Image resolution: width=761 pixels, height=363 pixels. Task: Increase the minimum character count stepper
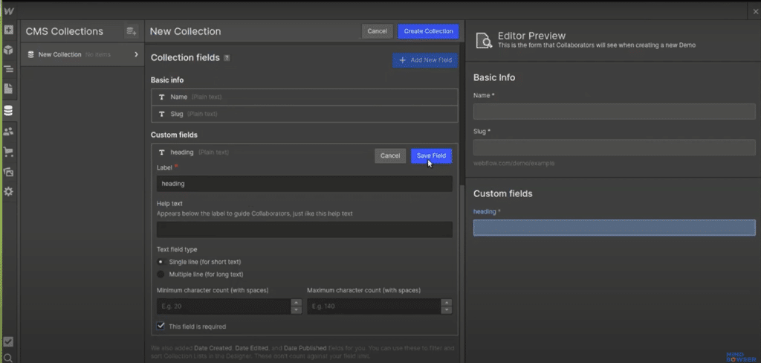(x=297, y=303)
